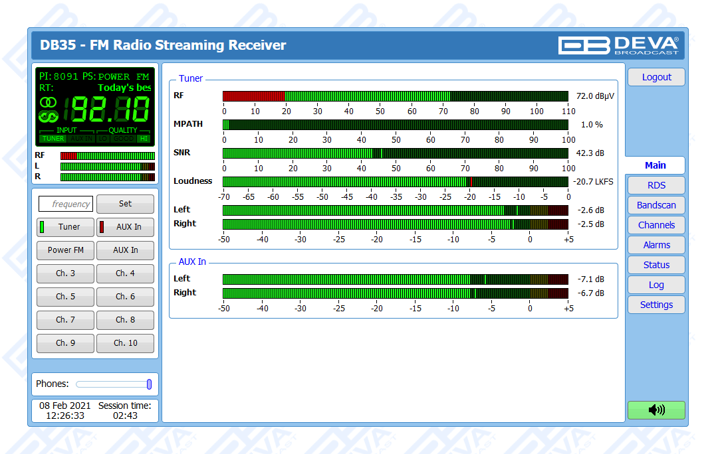Click the Logout button

point(656,77)
